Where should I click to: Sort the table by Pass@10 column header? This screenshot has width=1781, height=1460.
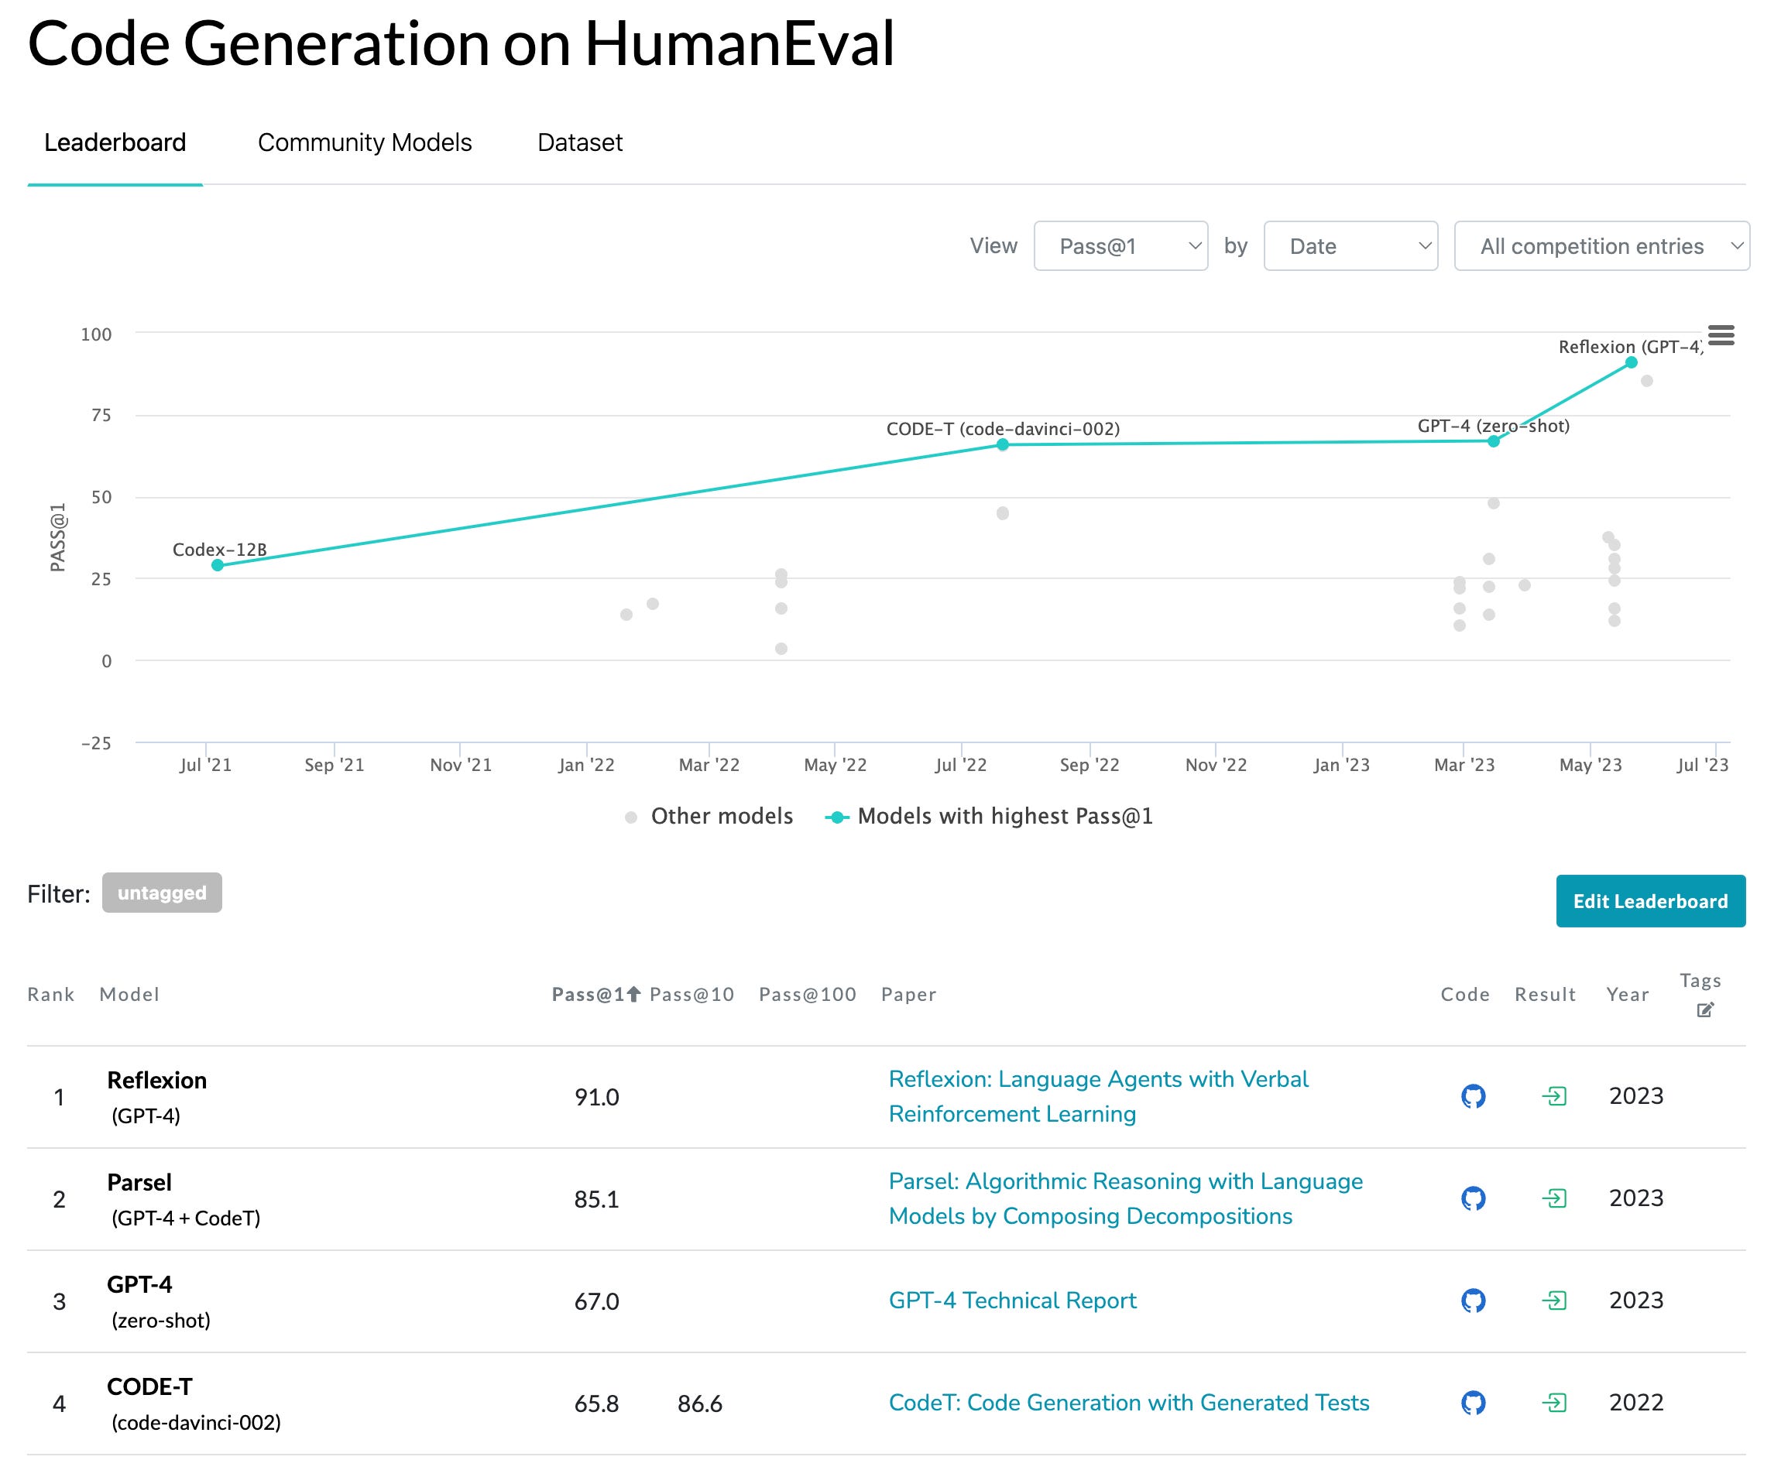pyautogui.click(x=691, y=994)
